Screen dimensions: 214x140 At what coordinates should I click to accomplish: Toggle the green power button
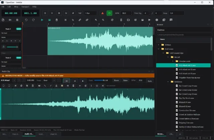[109, 13]
